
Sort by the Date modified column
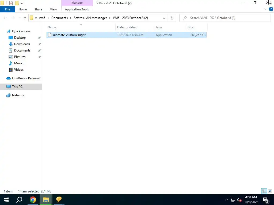(x=135, y=27)
